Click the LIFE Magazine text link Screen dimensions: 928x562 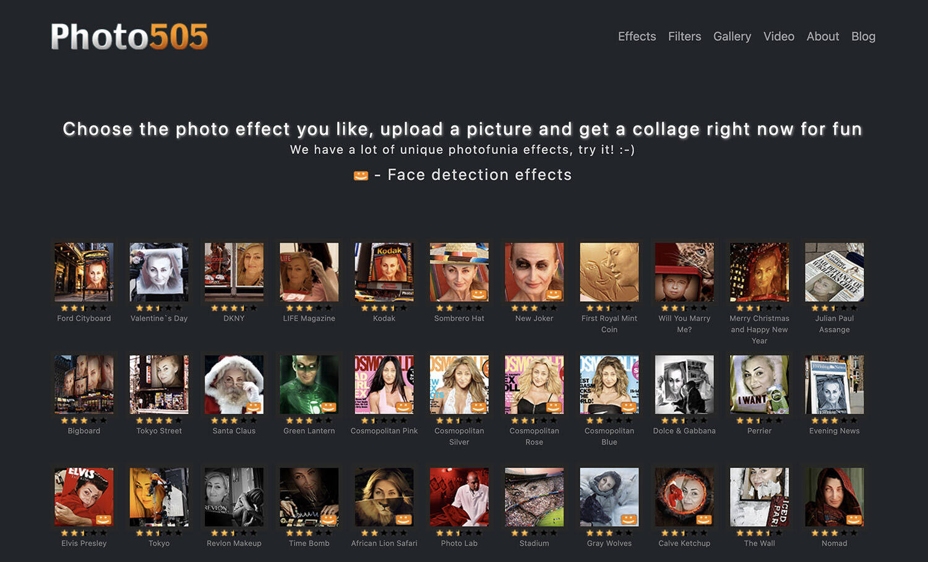coord(309,318)
